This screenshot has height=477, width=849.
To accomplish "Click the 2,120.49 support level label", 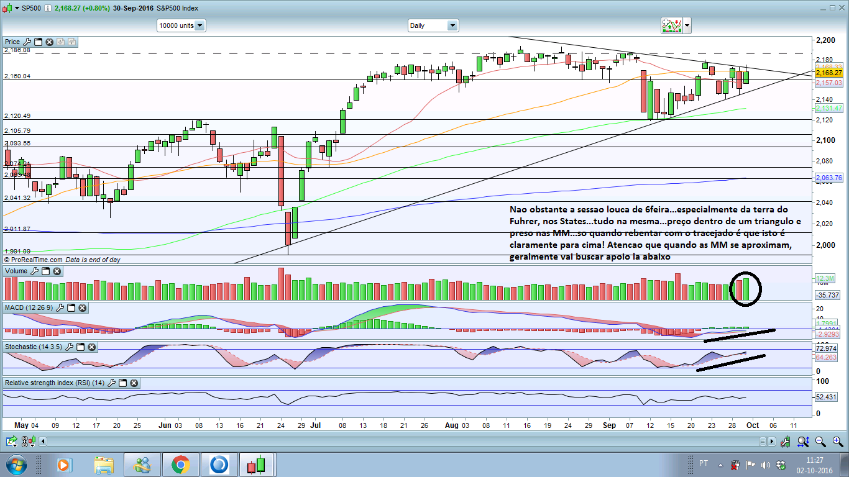I will [x=17, y=116].
